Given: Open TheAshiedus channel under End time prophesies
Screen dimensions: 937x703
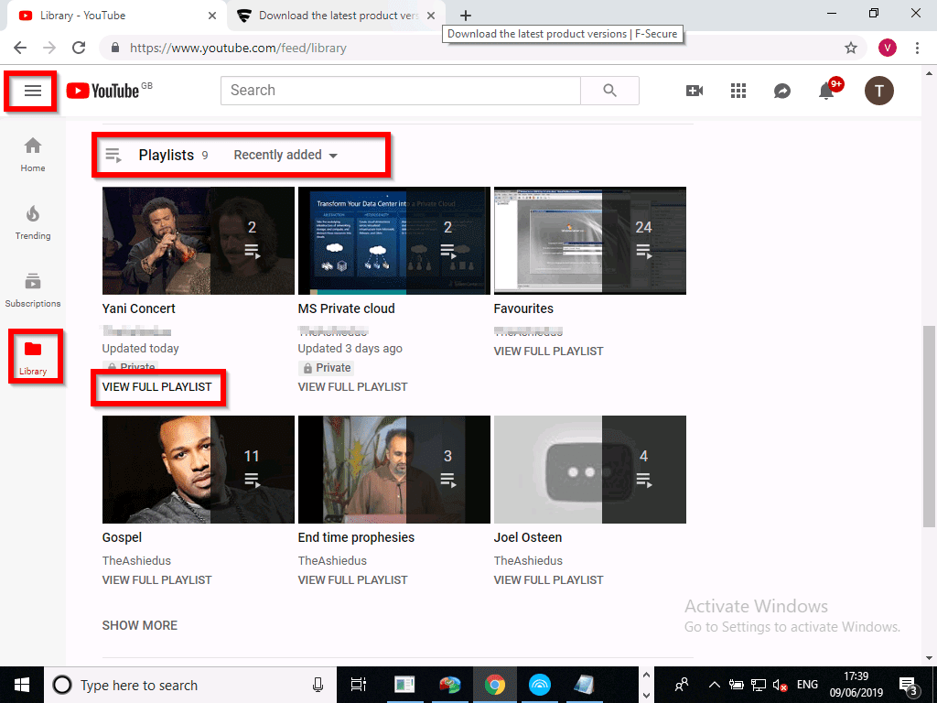Looking at the screenshot, I should [x=332, y=561].
